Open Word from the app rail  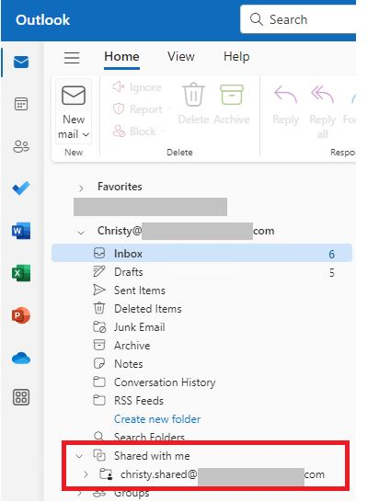21,231
